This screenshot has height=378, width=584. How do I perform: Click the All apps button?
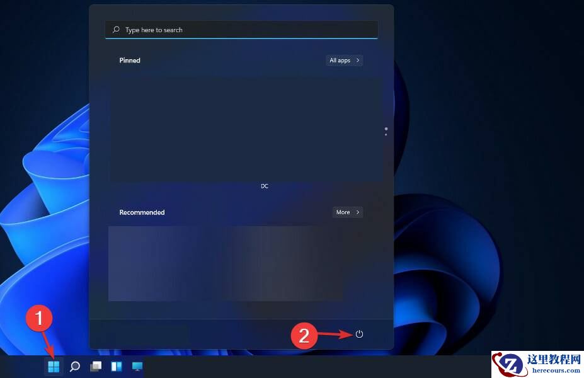click(340, 60)
